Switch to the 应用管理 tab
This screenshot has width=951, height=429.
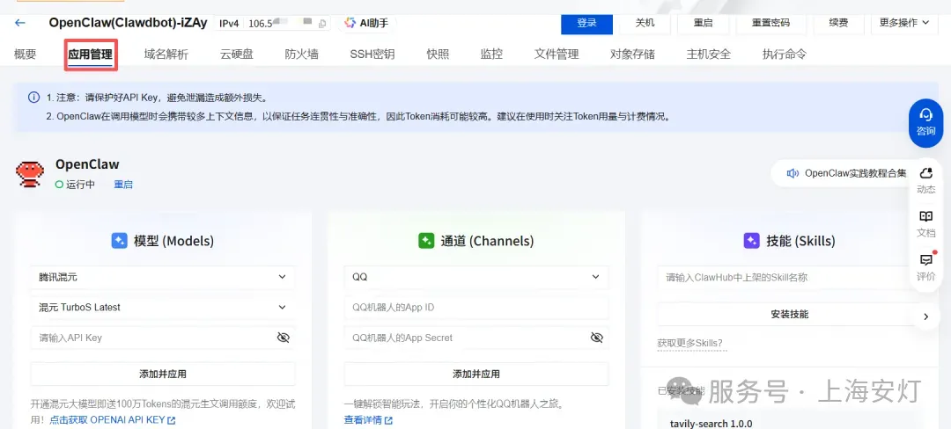pyautogui.click(x=91, y=55)
